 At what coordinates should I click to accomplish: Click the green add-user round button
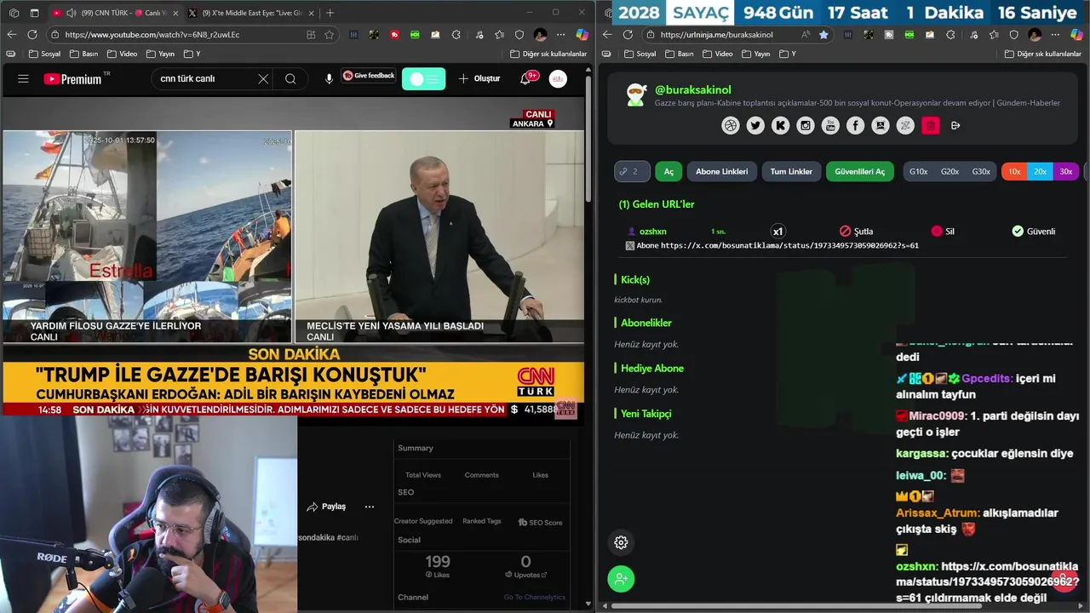pyautogui.click(x=621, y=579)
